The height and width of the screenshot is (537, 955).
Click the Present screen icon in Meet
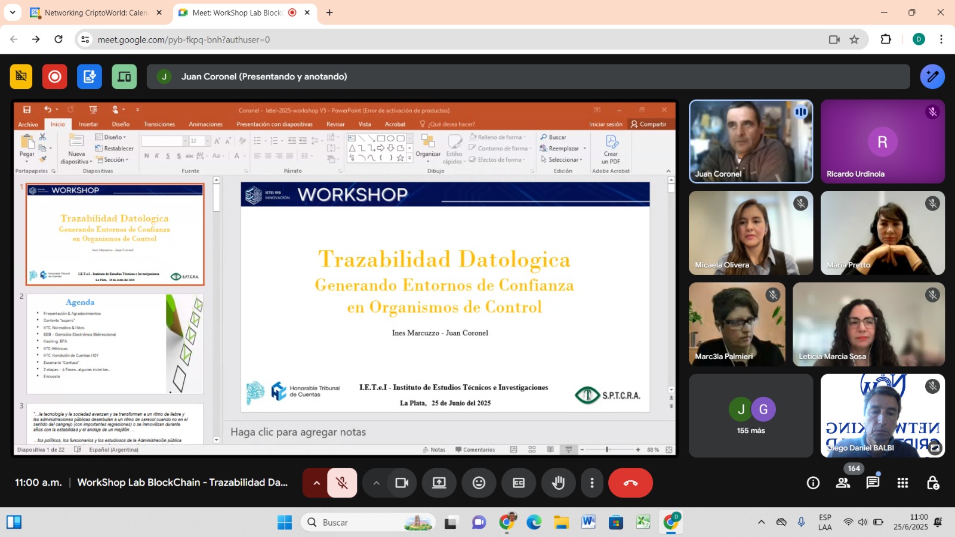439,483
